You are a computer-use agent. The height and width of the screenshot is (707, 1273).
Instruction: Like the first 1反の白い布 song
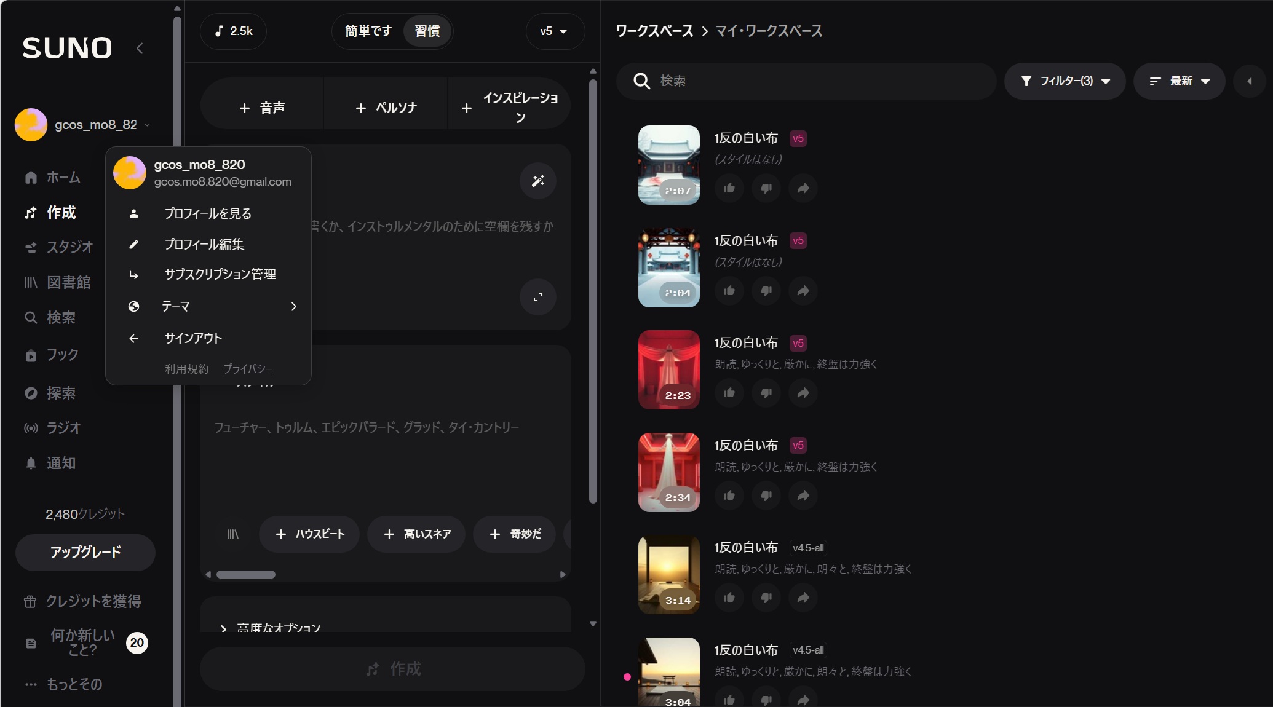[729, 188]
